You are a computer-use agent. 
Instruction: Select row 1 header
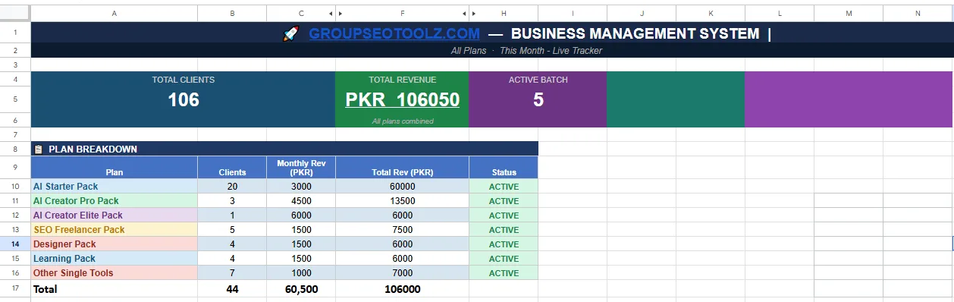[x=15, y=33]
